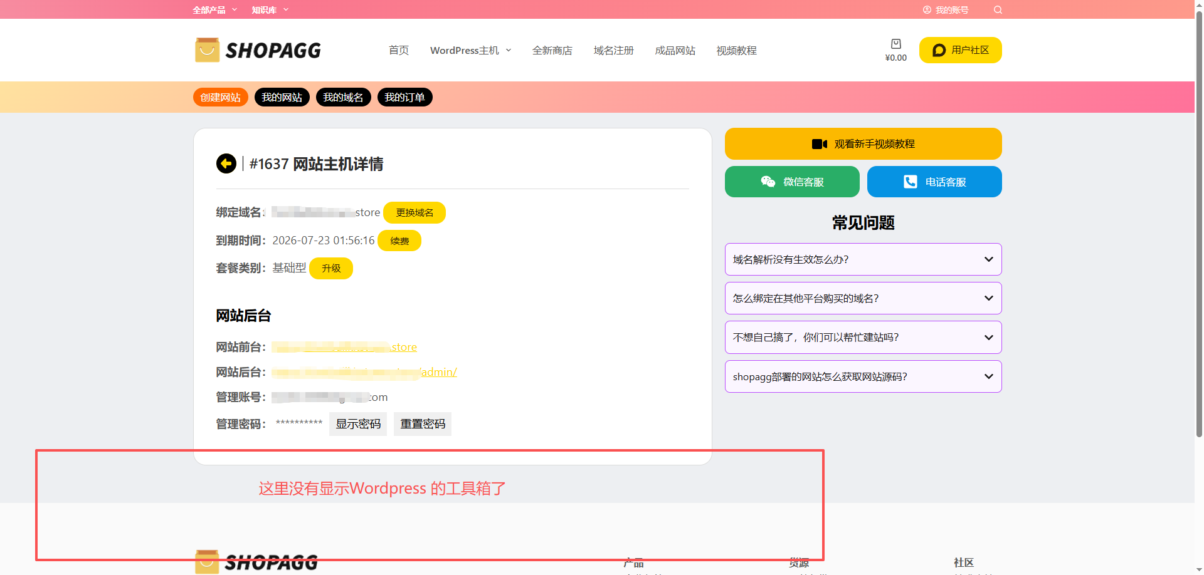Image resolution: width=1204 pixels, height=575 pixels.
Task: Open 视频教程 menu item
Action: click(737, 50)
